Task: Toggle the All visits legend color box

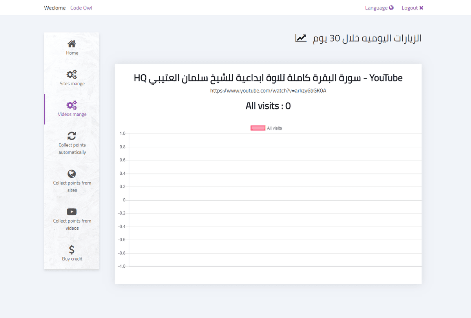Action: tap(258, 128)
